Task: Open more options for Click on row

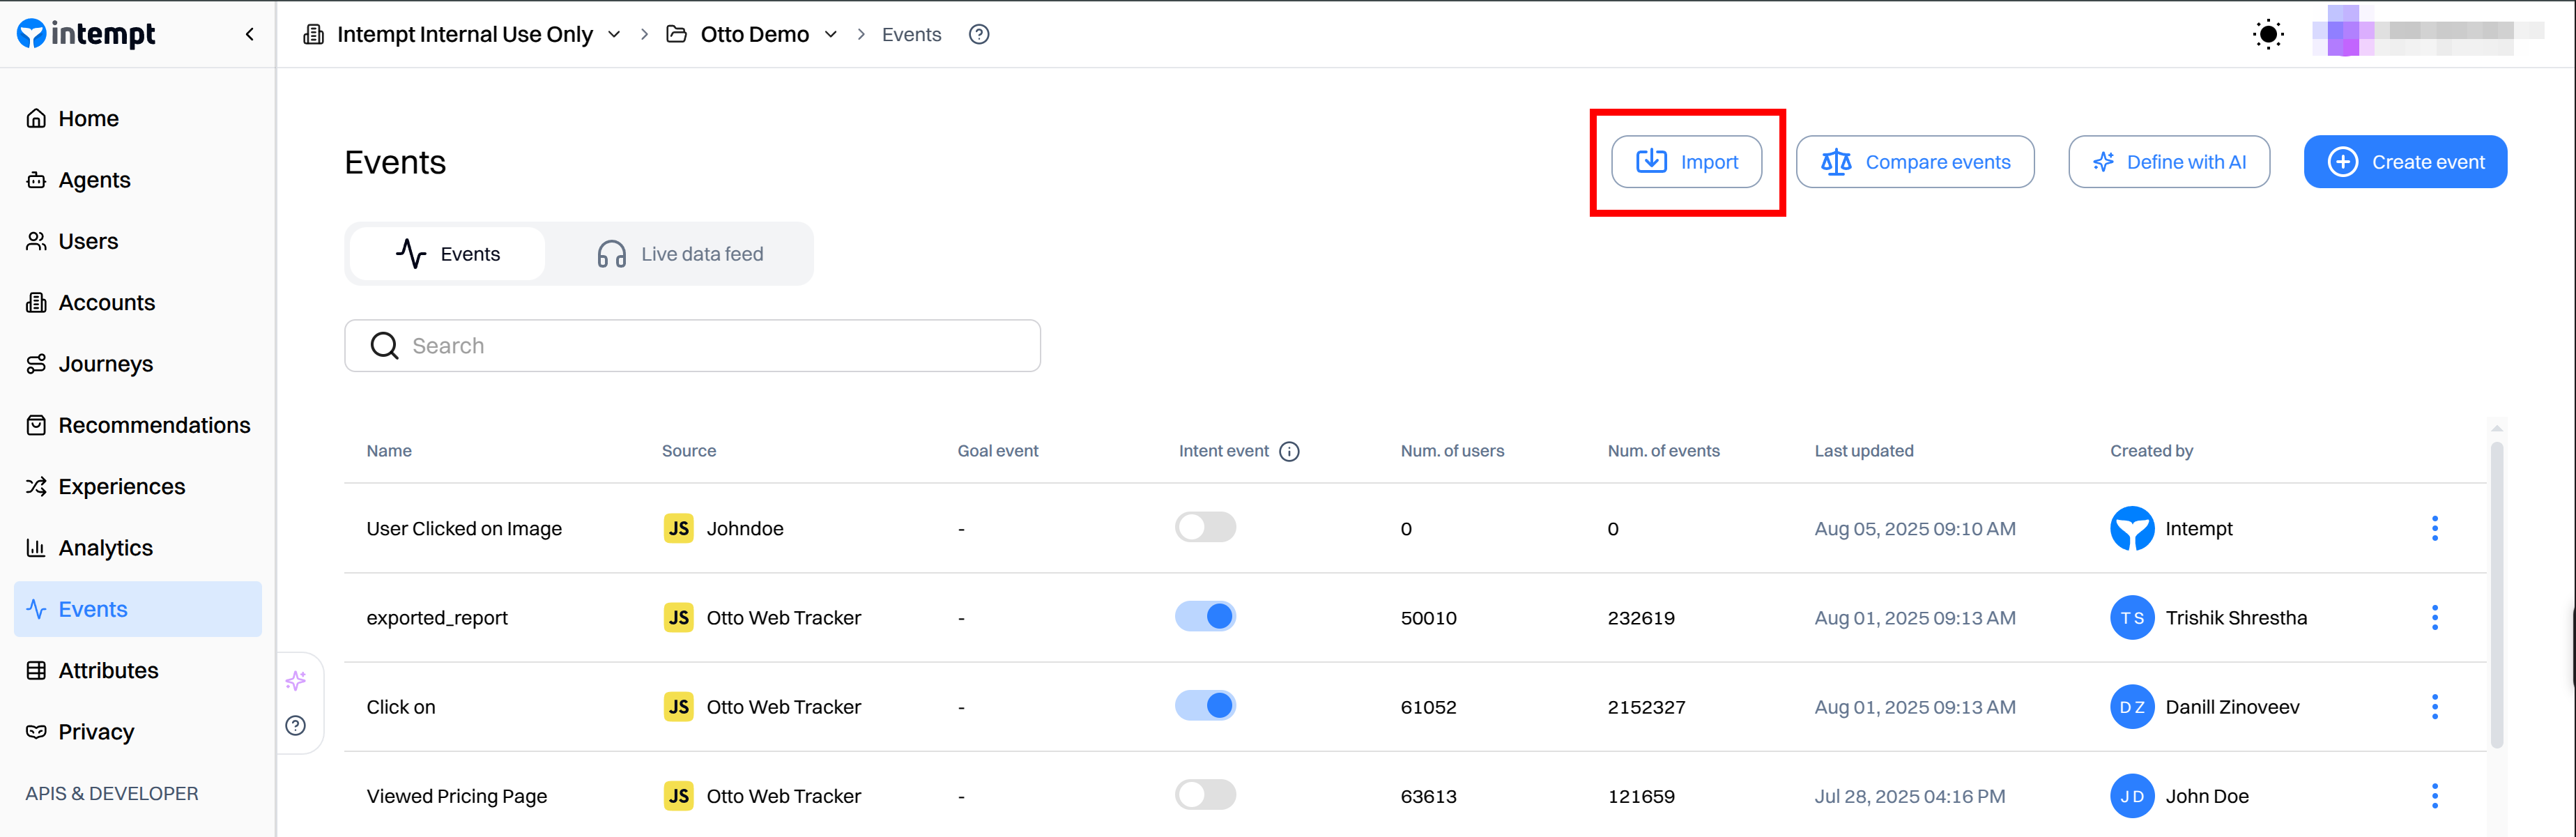Action: coord(2434,707)
